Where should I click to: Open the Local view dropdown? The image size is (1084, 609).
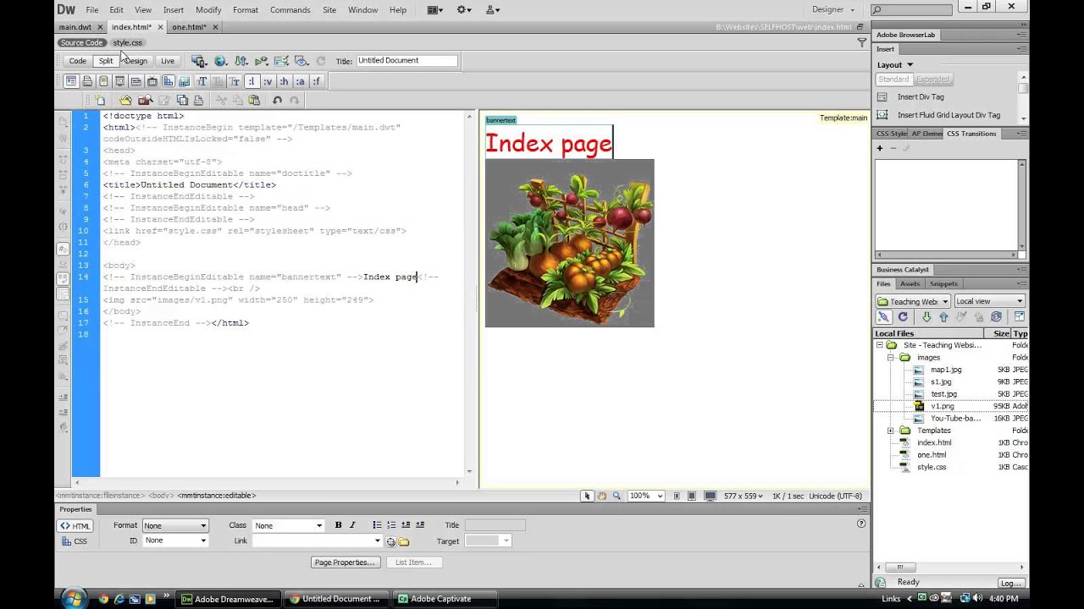point(989,301)
